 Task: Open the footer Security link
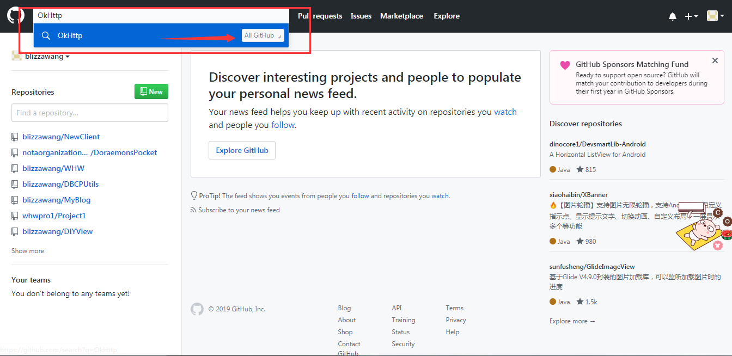(403, 344)
